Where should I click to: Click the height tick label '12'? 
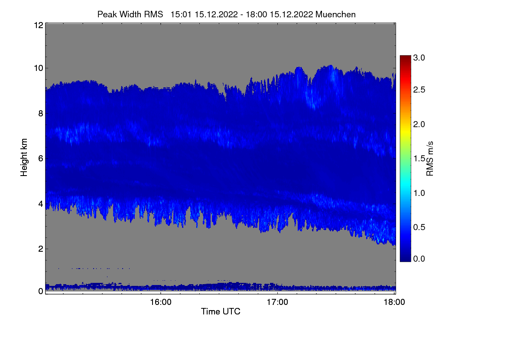[x=38, y=26]
